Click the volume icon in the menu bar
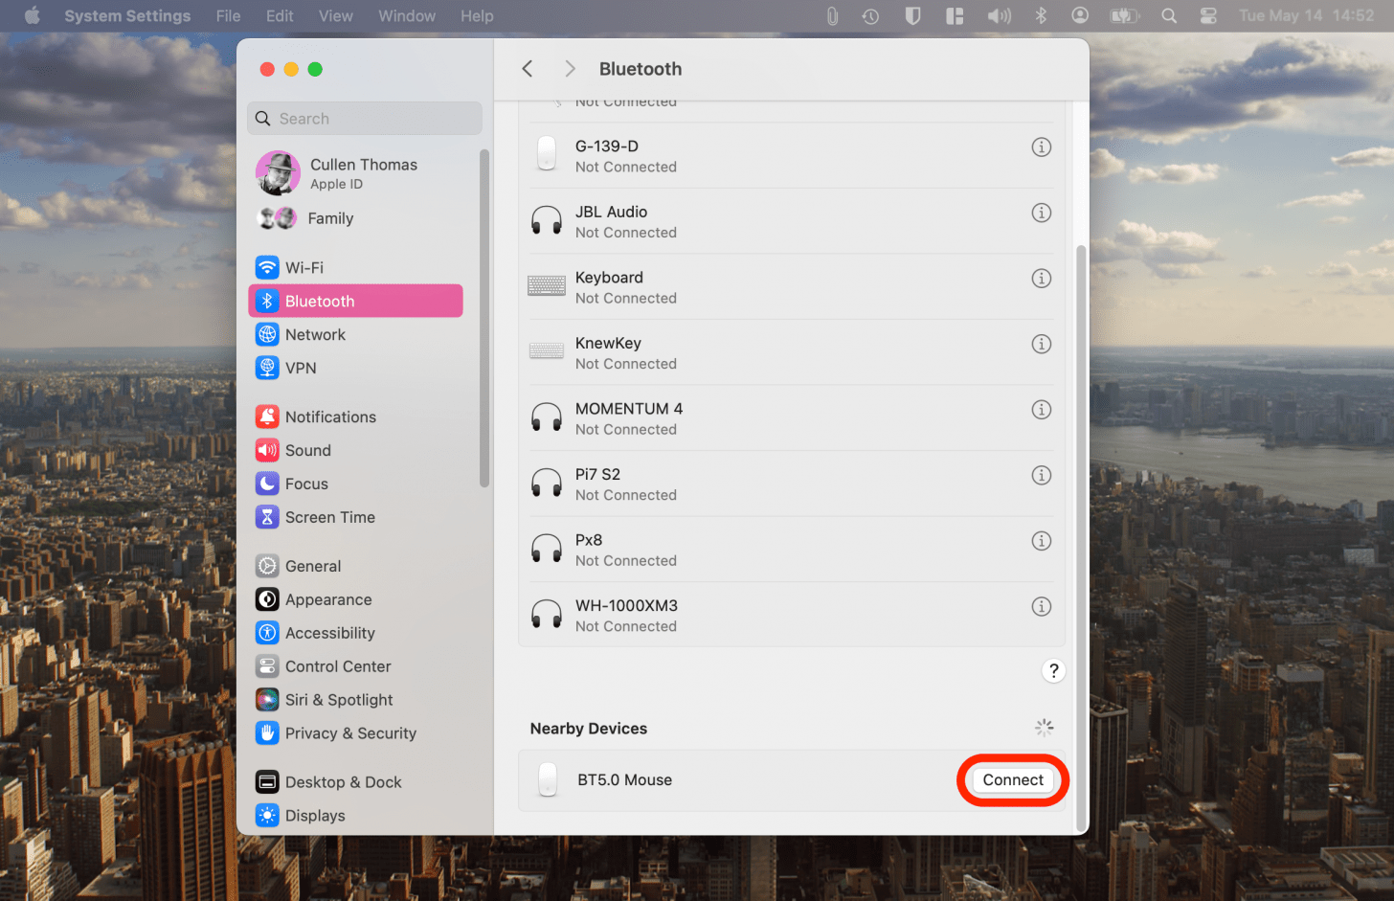The height and width of the screenshot is (901, 1394). pyautogui.click(x=999, y=15)
